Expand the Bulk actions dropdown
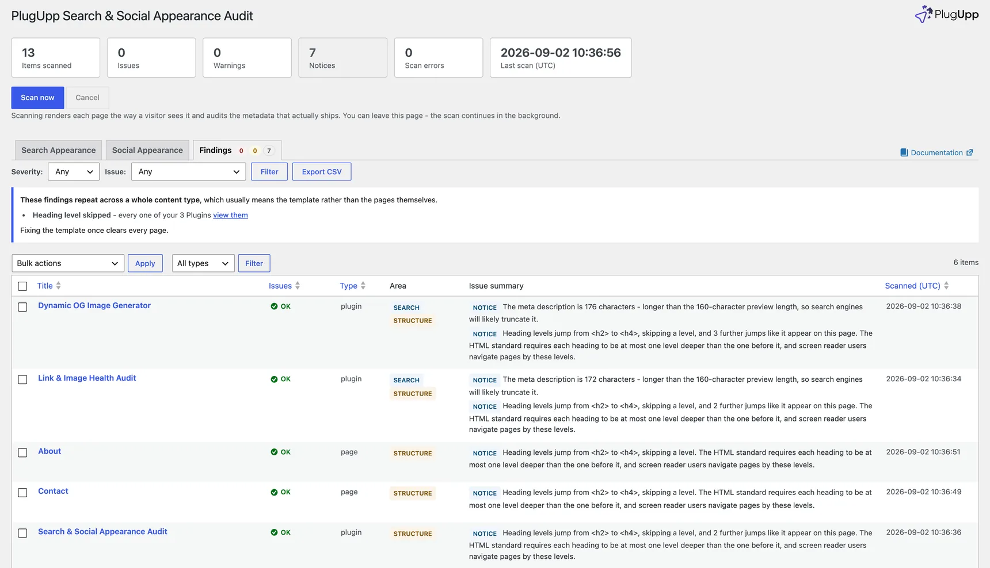 tap(68, 263)
